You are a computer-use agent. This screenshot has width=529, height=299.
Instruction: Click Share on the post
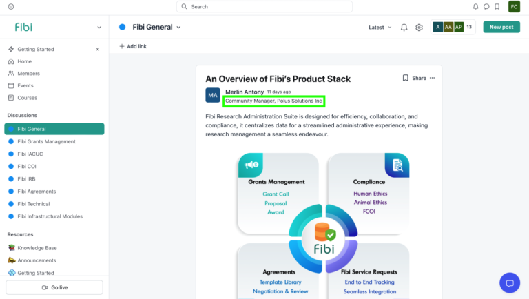pyautogui.click(x=419, y=78)
